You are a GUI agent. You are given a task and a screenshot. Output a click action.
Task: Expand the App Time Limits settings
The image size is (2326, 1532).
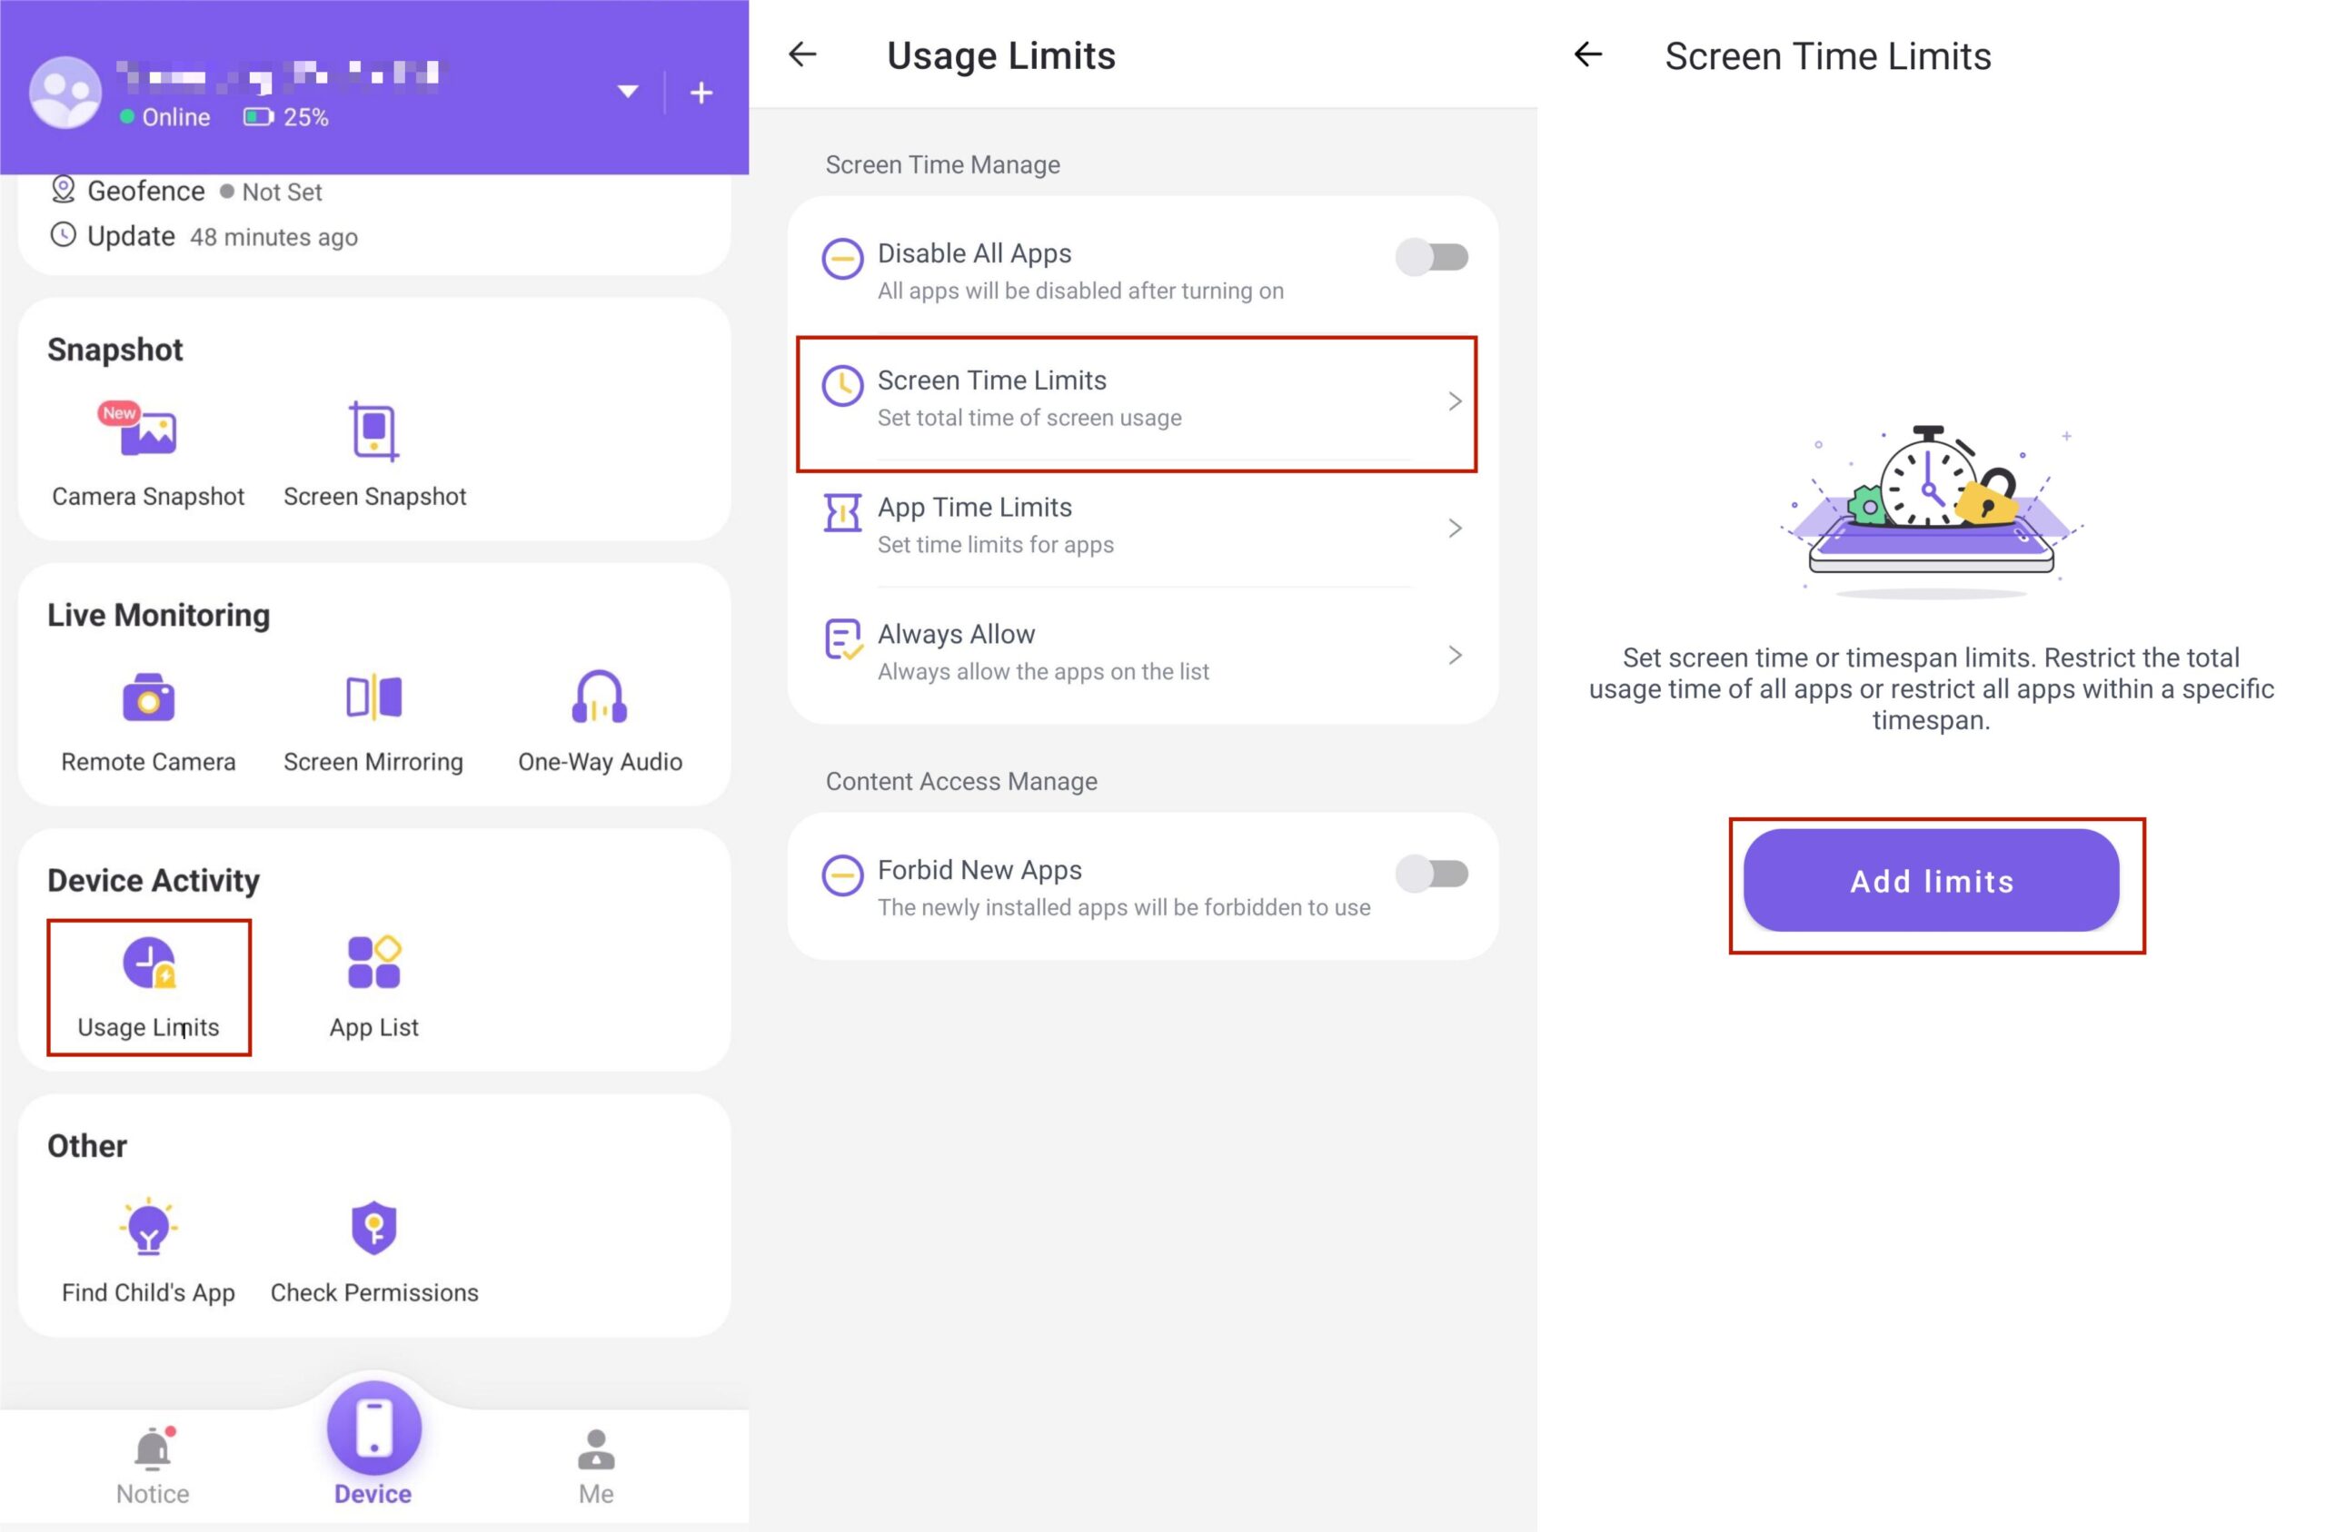(1146, 525)
